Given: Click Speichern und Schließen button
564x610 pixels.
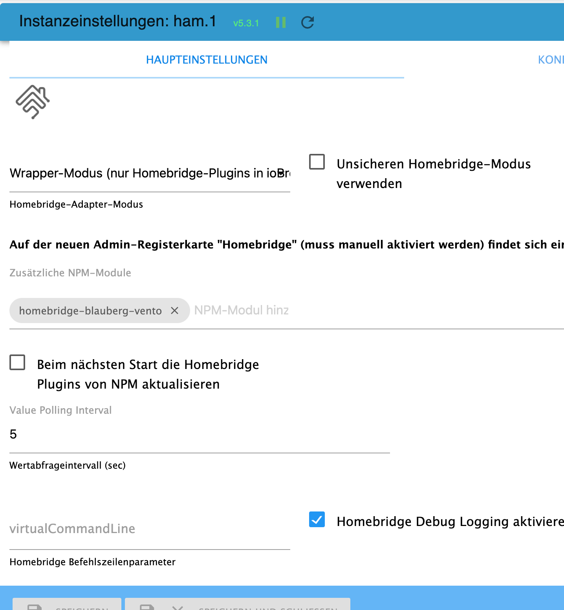Looking at the screenshot, I should pyautogui.click(x=238, y=604).
